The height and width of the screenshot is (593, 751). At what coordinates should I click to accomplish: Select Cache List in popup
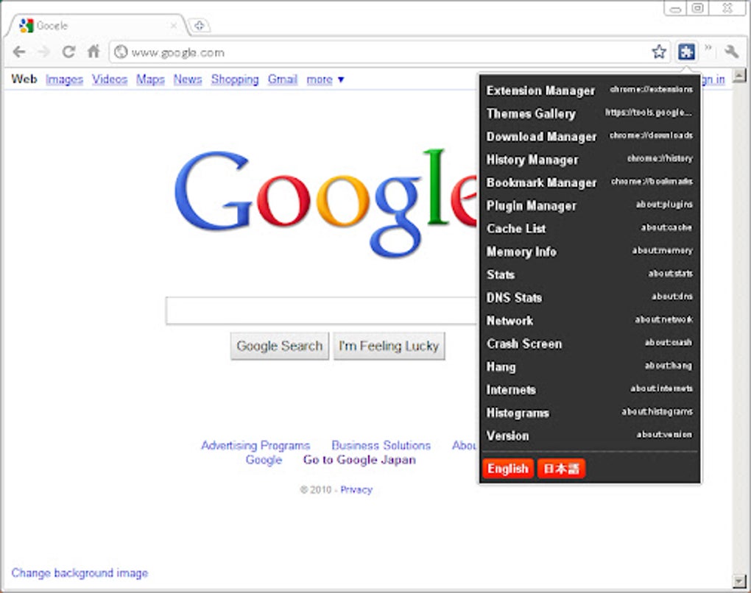click(x=590, y=228)
